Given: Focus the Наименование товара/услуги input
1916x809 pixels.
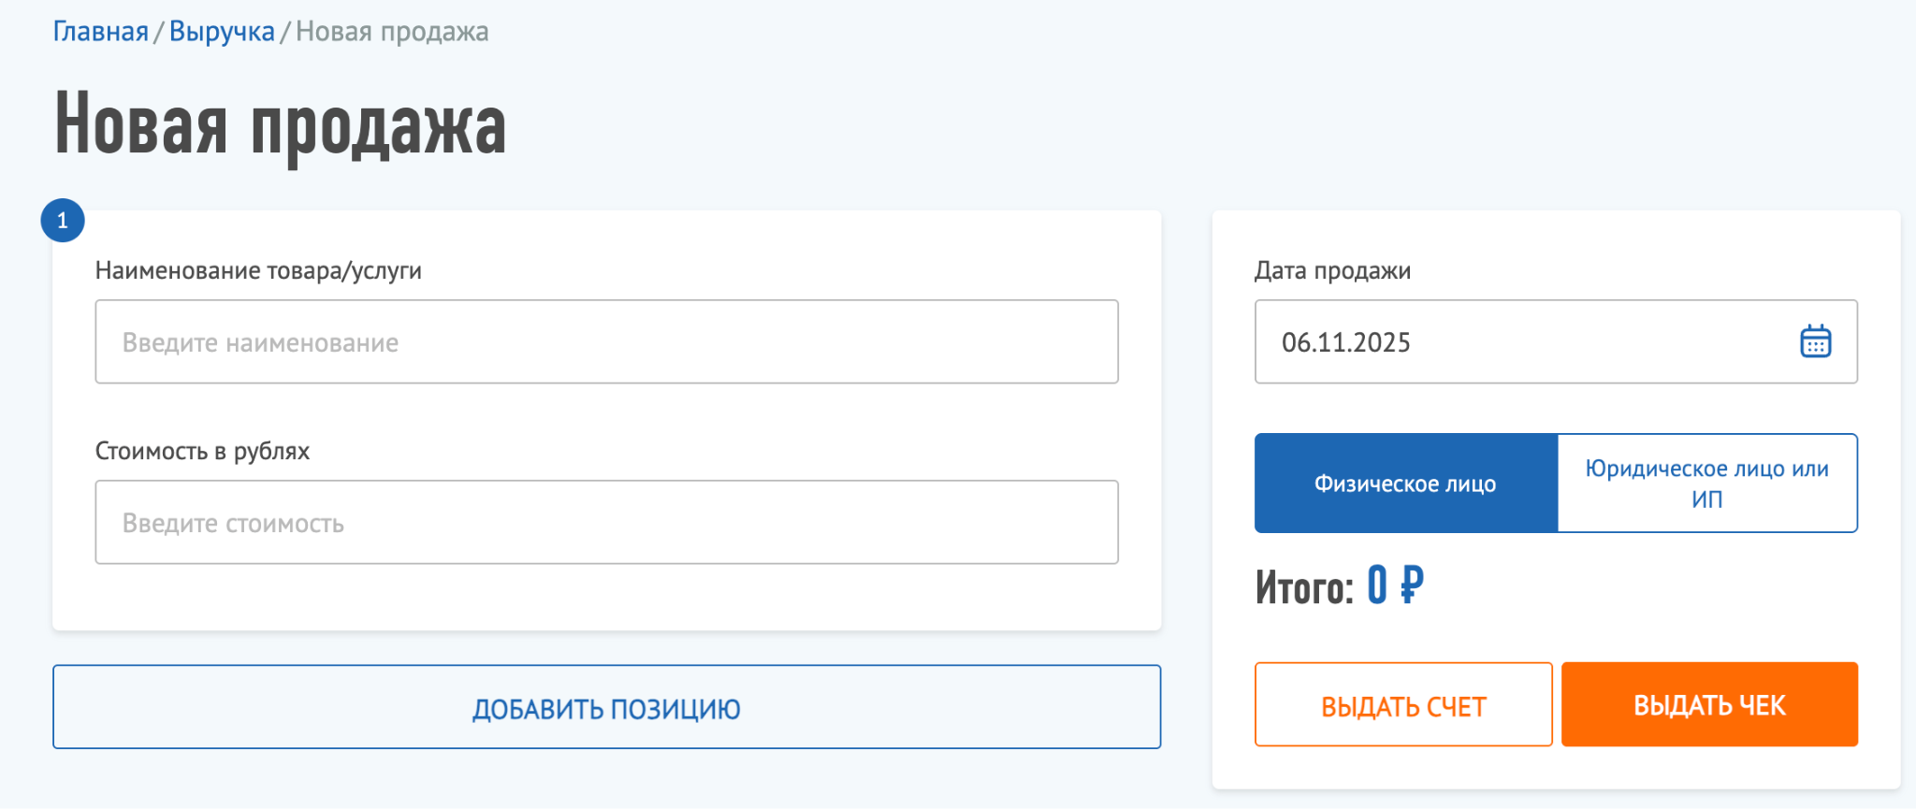Looking at the screenshot, I should point(606,341).
